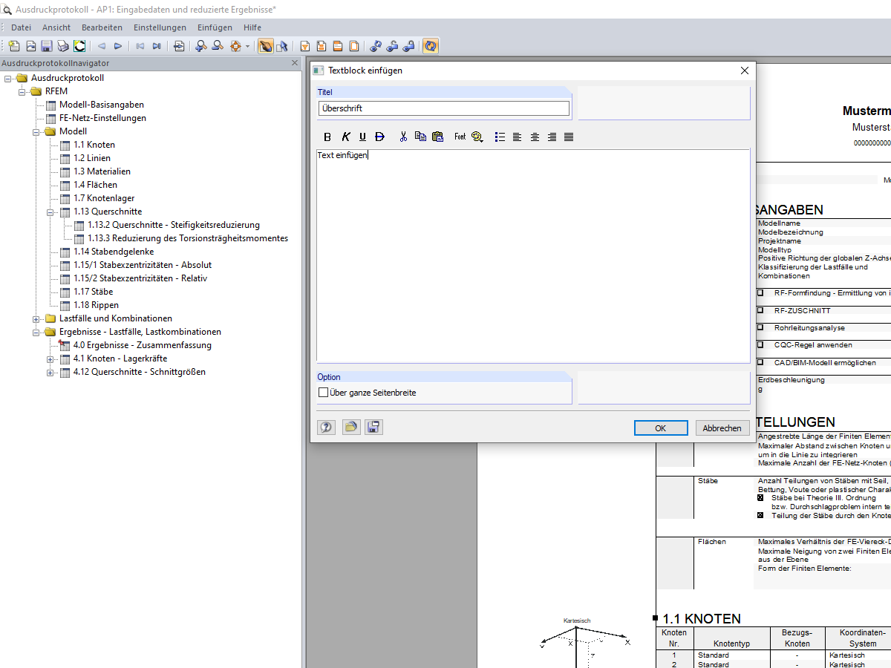Open the Datei menu

pyautogui.click(x=21, y=27)
